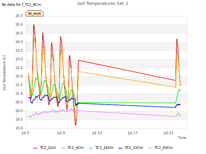Click the Jul 5 x-axis label
206x154 pixels.
tap(25, 133)
